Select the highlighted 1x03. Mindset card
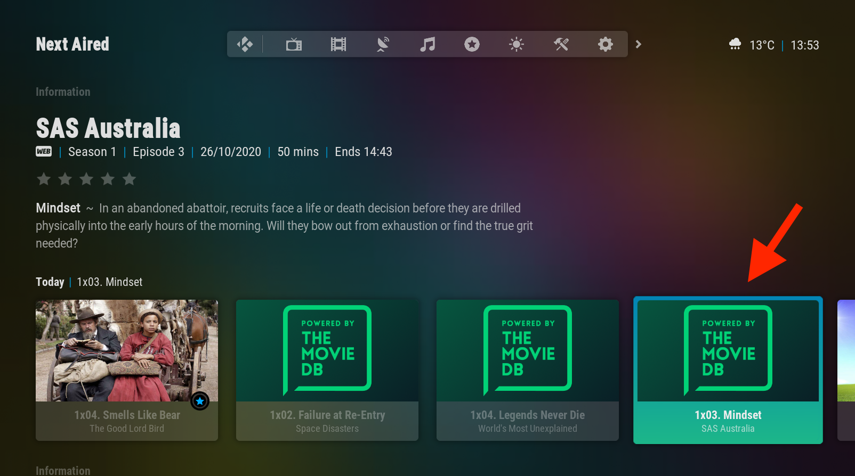This screenshot has height=476, width=855. [x=728, y=370]
